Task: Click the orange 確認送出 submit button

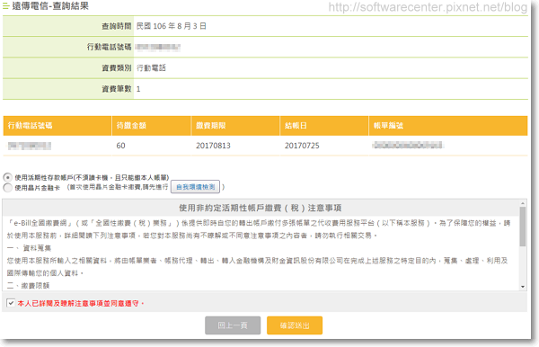Action: [x=295, y=325]
